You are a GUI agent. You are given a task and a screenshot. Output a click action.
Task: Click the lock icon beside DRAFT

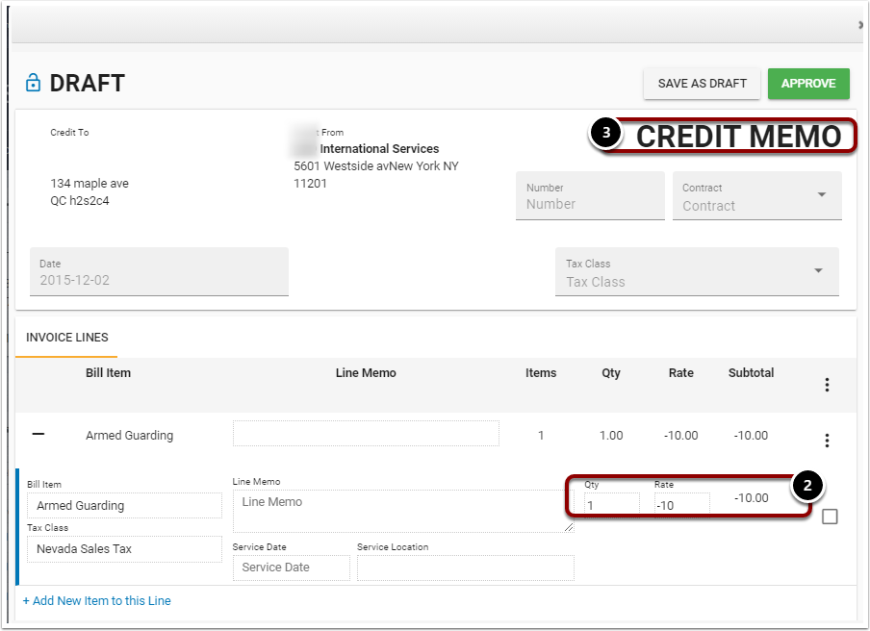(33, 83)
